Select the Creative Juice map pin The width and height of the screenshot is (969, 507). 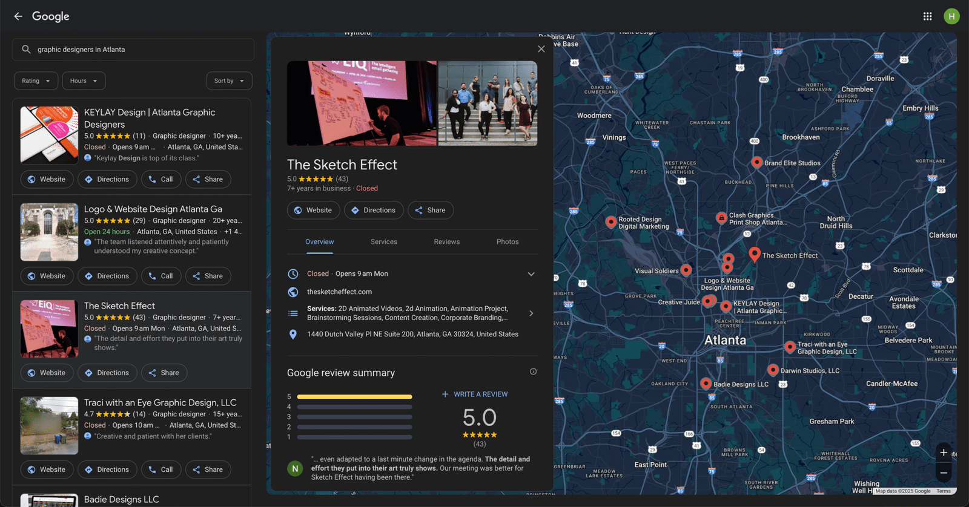pos(708,301)
